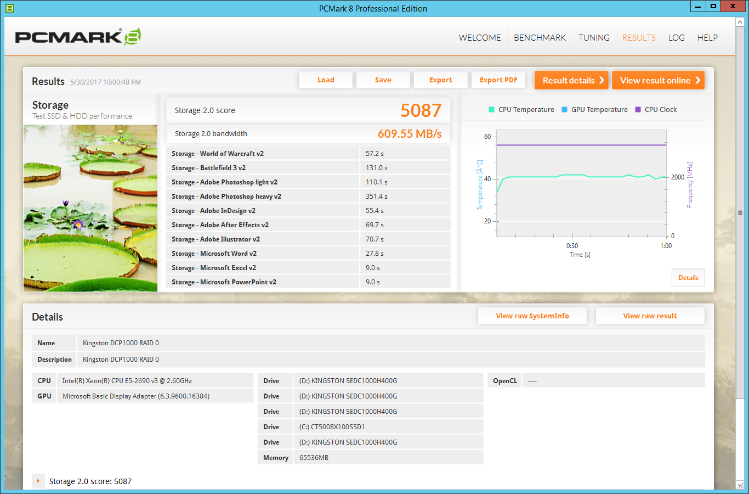Save the current result
The image size is (749, 494).
pyautogui.click(x=383, y=80)
